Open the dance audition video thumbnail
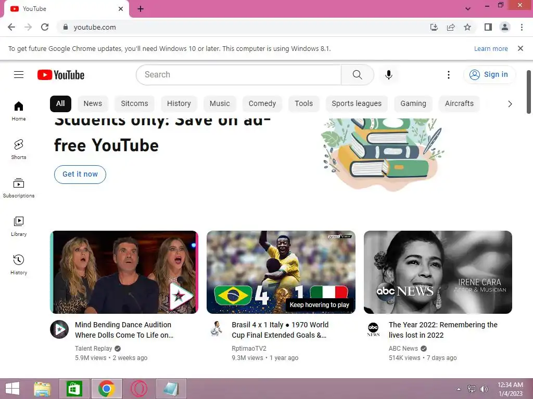This screenshot has height=399, width=533. [x=124, y=272]
